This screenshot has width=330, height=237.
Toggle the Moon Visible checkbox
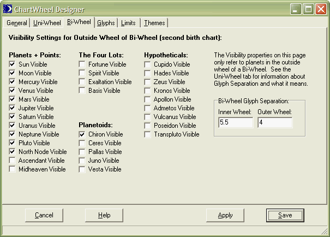point(12,73)
